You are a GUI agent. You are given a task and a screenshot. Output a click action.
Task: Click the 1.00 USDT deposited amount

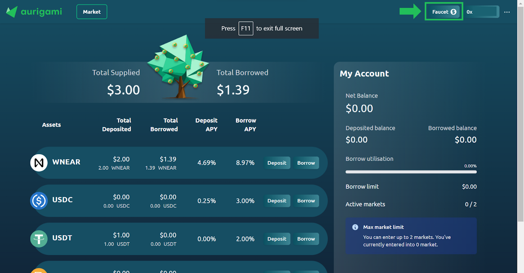pyautogui.click(x=116, y=244)
